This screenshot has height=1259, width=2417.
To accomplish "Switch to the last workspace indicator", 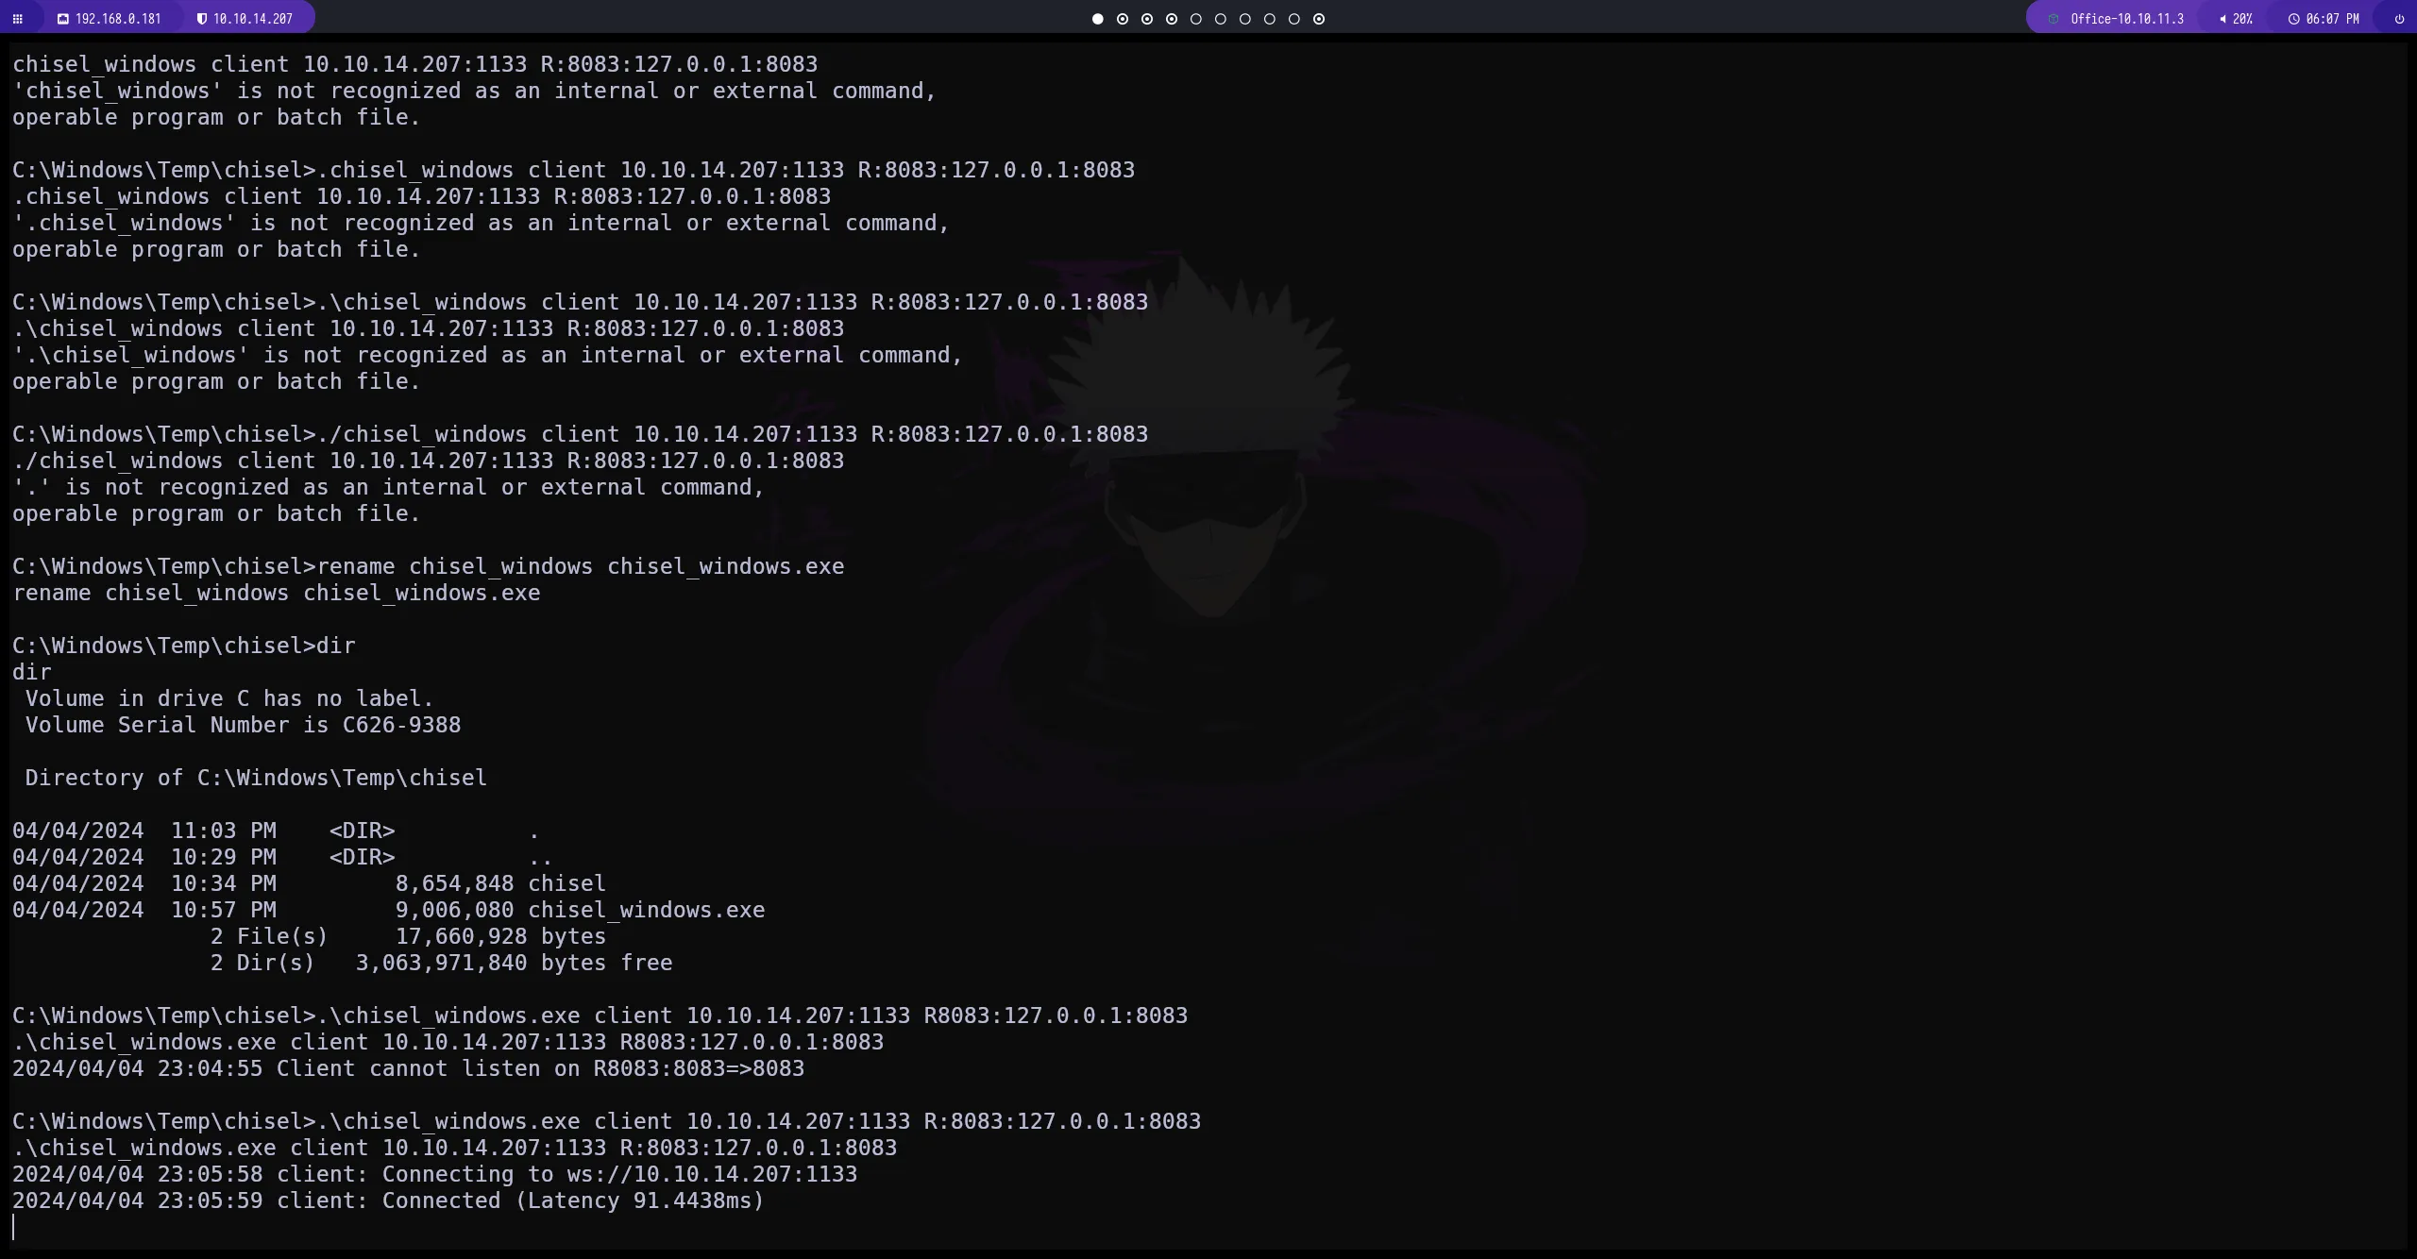I will tap(1319, 19).
